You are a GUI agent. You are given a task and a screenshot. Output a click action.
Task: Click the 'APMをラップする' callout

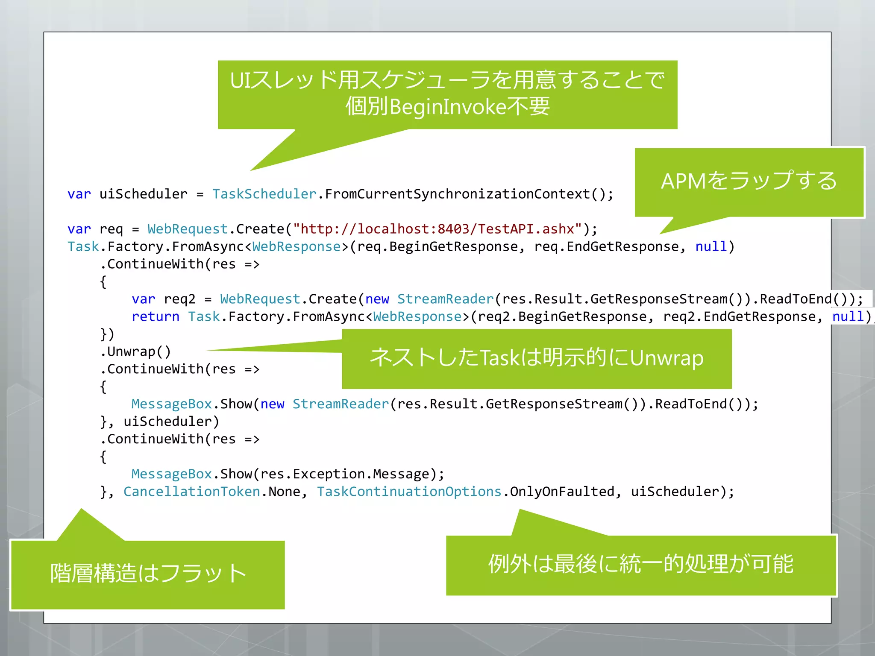point(749,182)
